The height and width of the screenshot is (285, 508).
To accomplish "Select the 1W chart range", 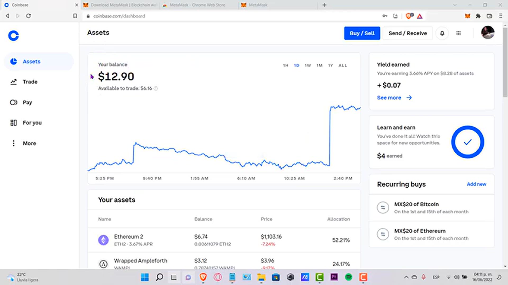I will pos(308,65).
